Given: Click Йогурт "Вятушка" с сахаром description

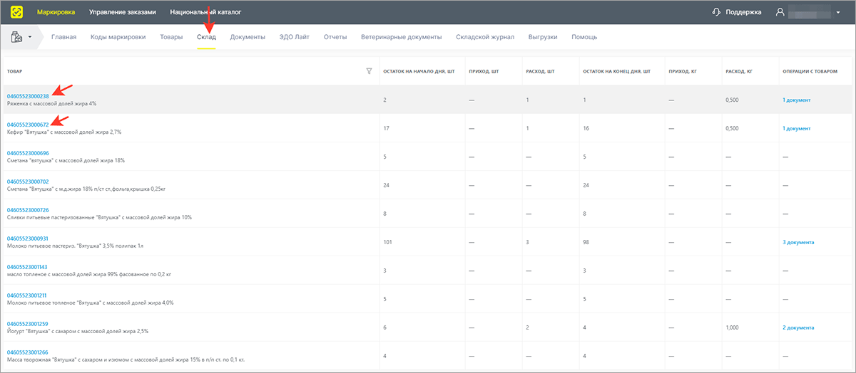Looking at the screenshot, I should pos(77,332).
